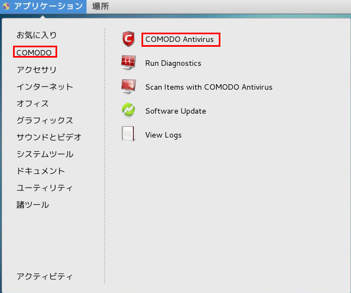Click the Run Diagnostics icon
The height and width of the screenshot is (293, 351).
pyautogui.click(x=128, y=63)
